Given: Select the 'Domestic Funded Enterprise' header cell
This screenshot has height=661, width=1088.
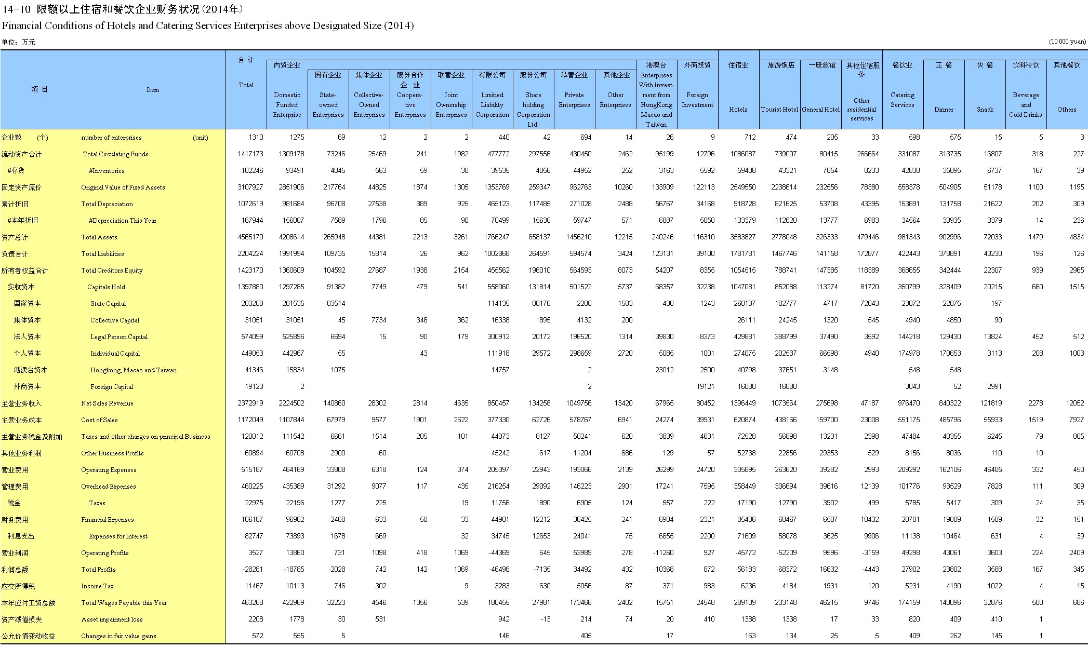Looking at the screenshot, I should pyautogui.click(x=287, y=105).
